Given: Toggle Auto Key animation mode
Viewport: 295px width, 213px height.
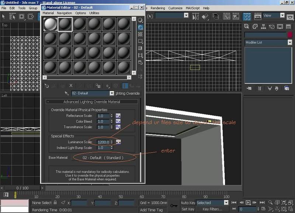Looking at the screenshot, I should coord(188,203).
